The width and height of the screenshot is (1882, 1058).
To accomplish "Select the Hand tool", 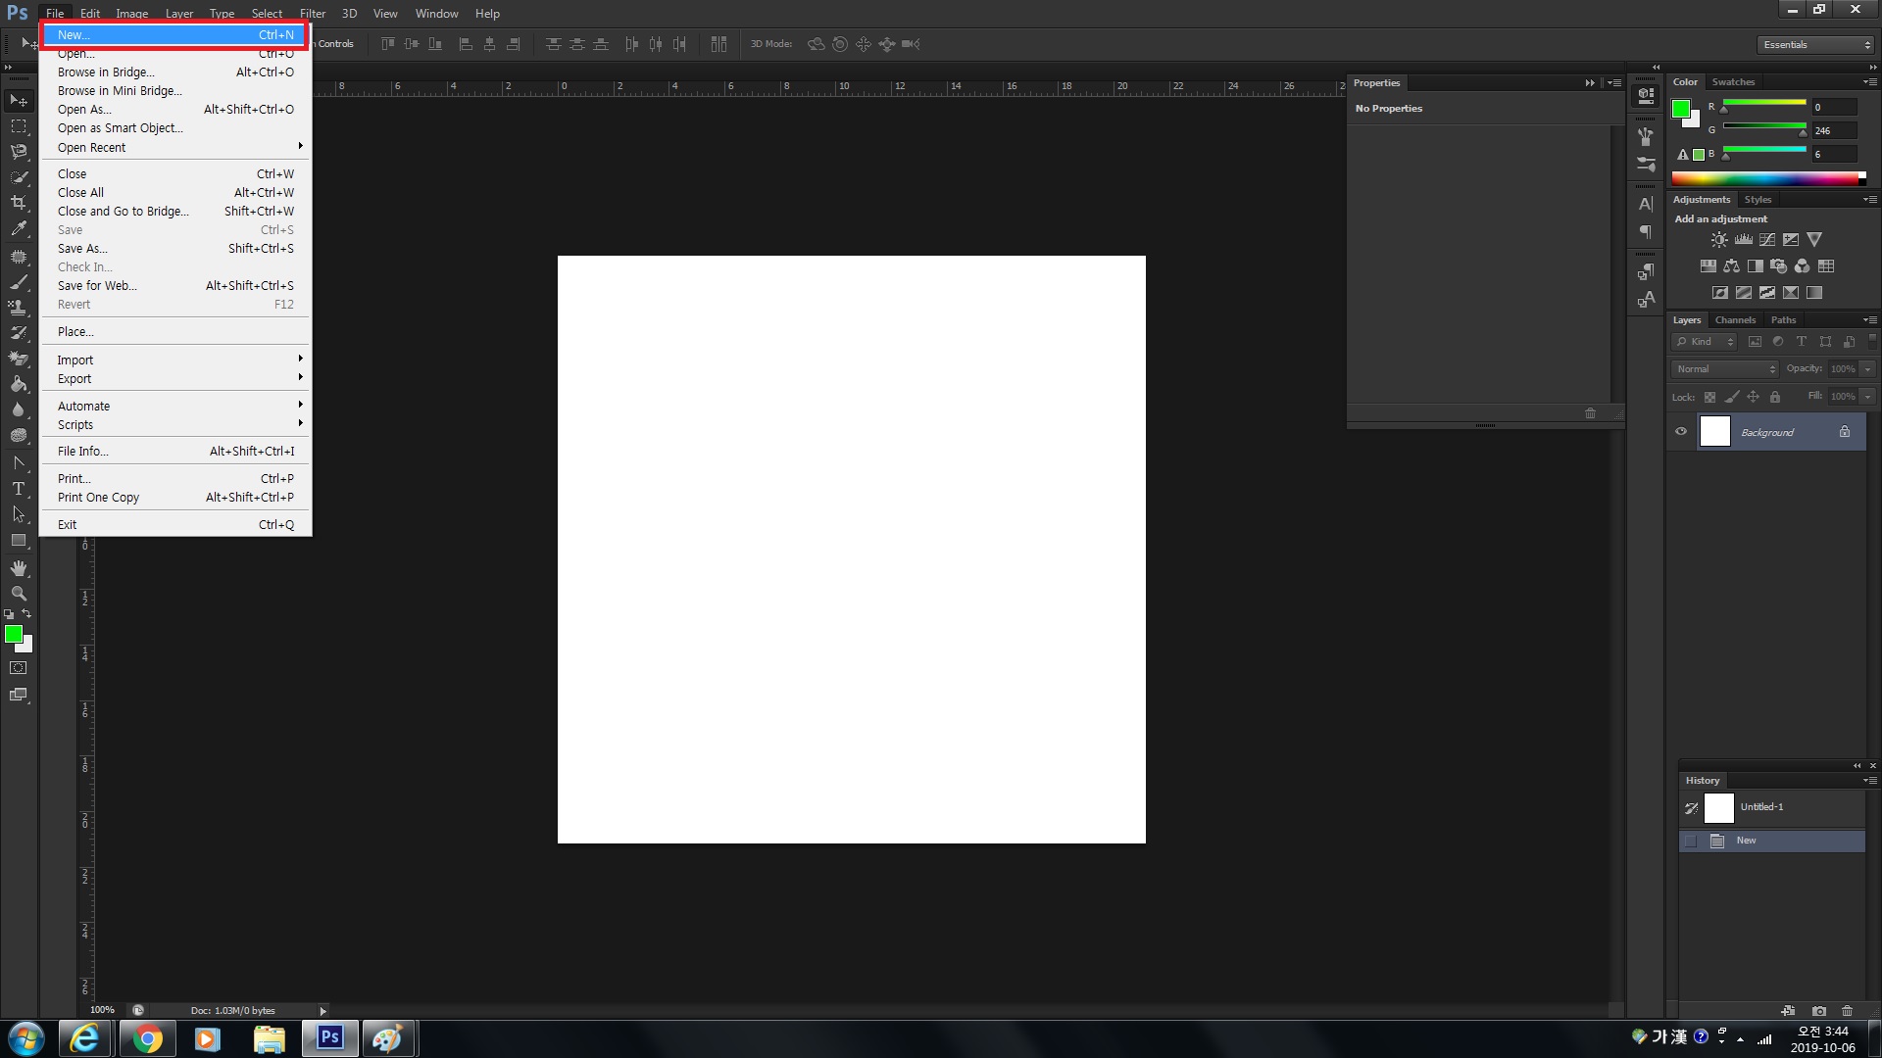I will pyautogui.click(x=19, y=568).
